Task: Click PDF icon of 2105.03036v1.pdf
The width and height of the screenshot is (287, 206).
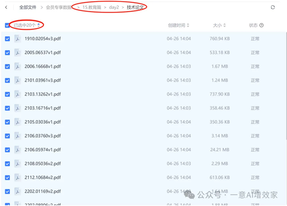Action: [18, 122]
